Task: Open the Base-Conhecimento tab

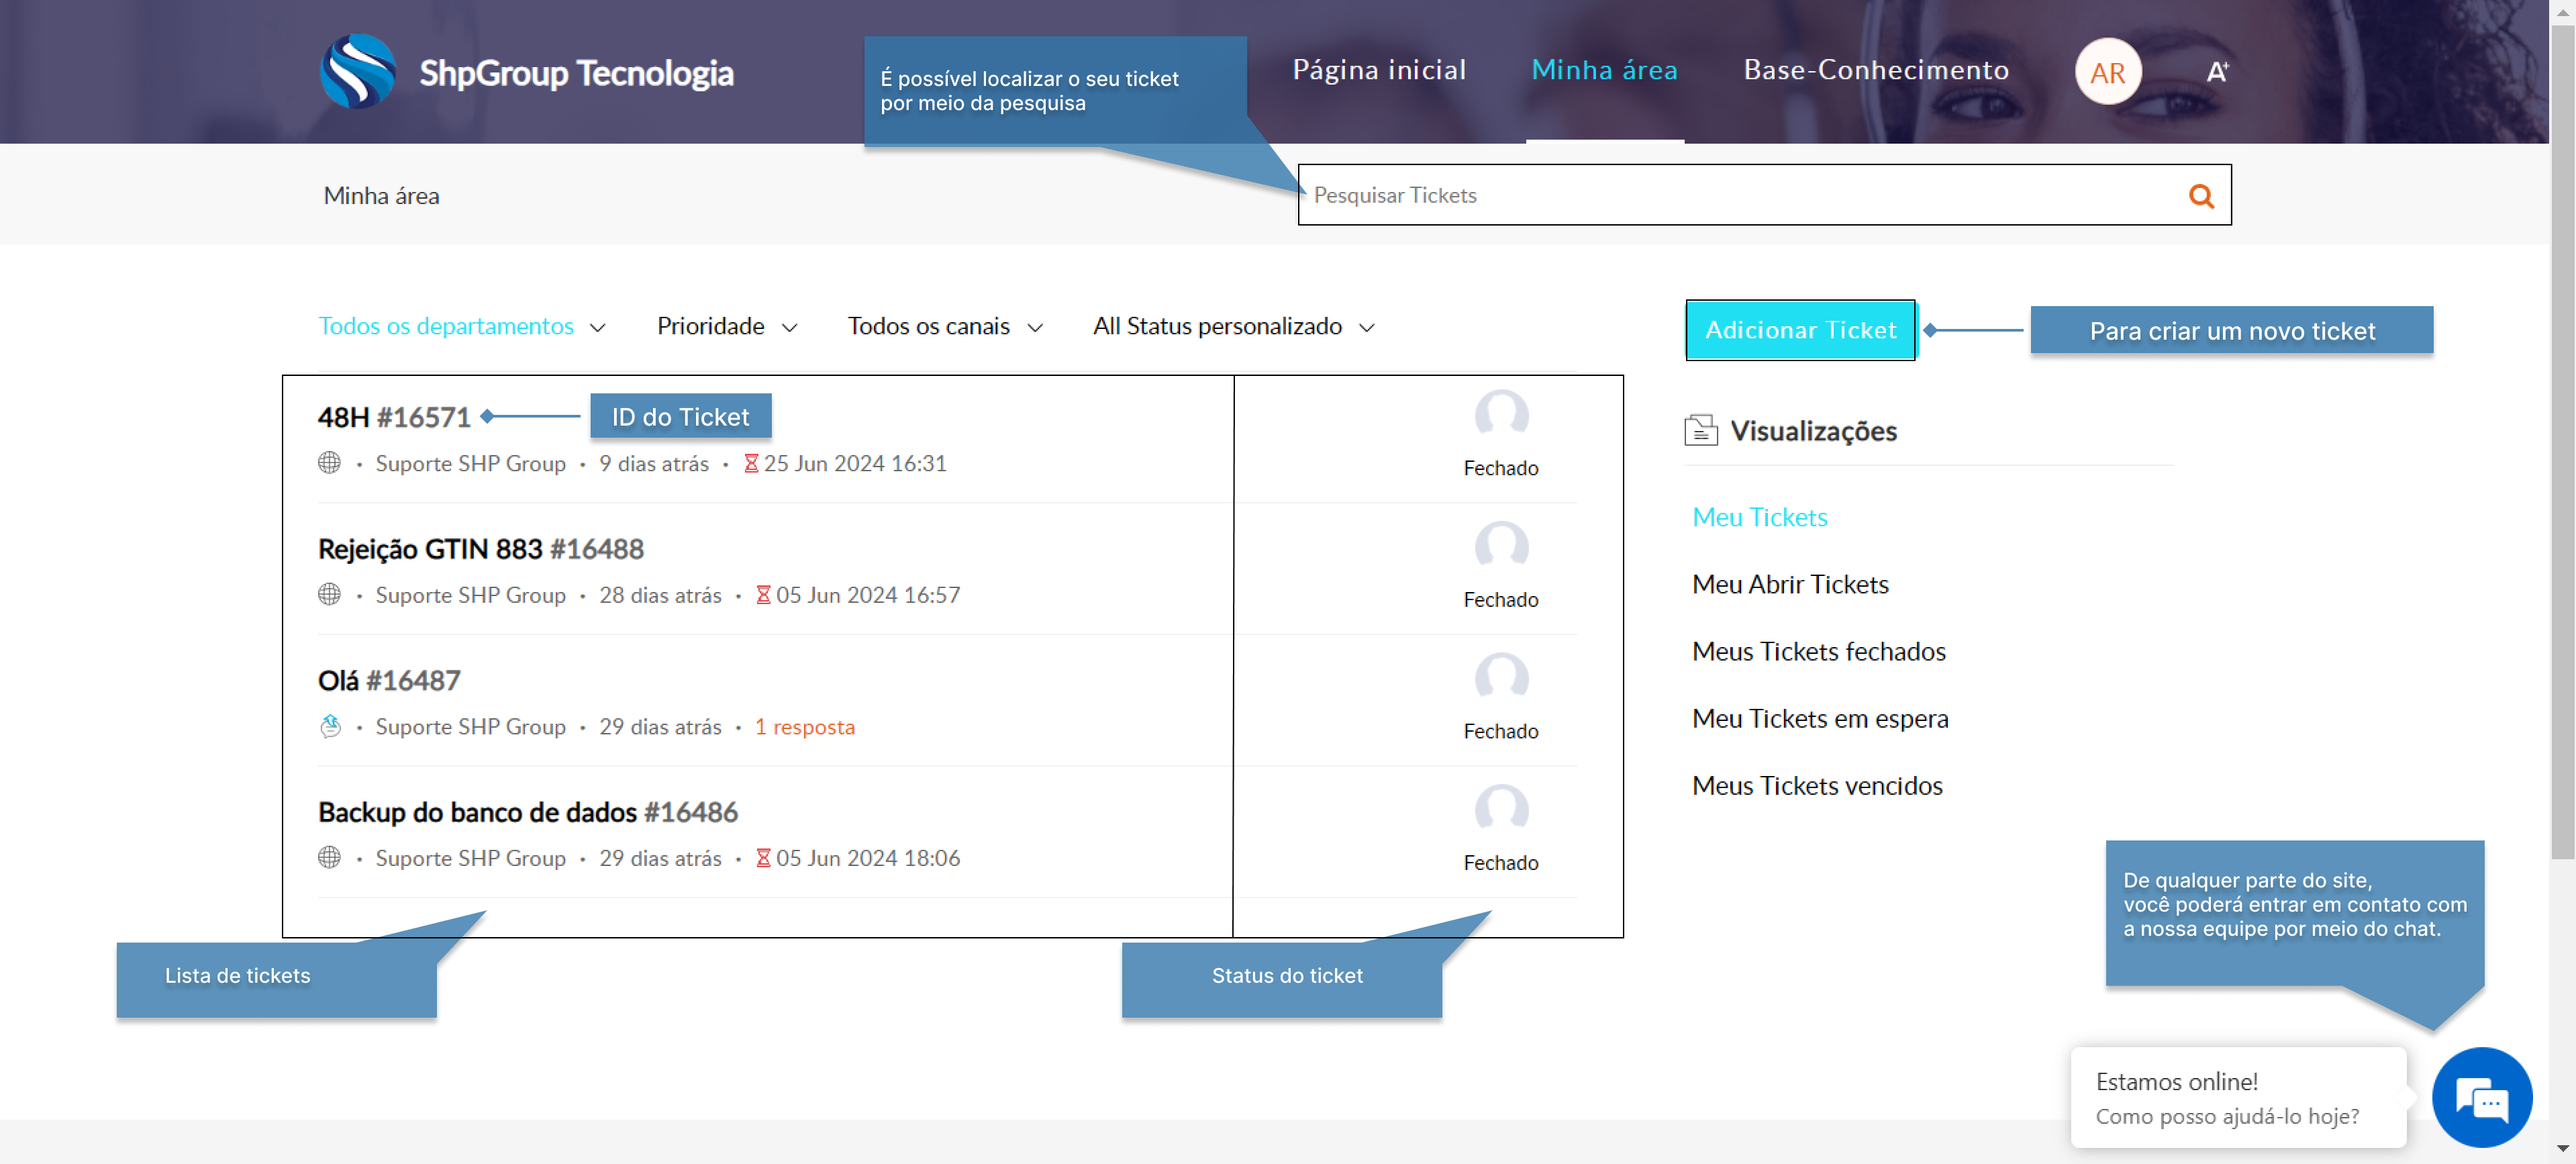Action: point(1876,70)
